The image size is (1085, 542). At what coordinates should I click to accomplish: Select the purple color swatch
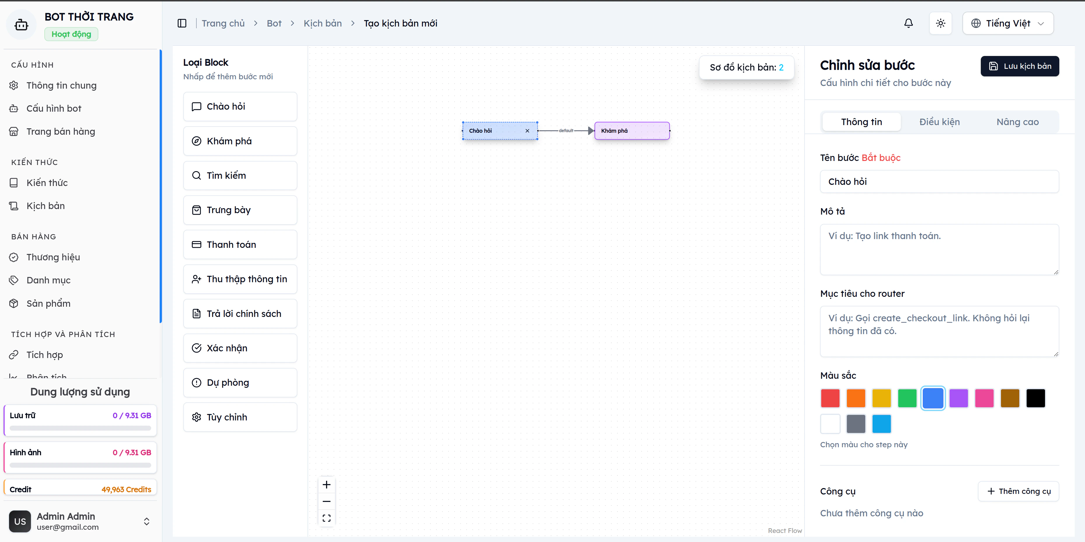pyautogui.click(x=958, y=398)
